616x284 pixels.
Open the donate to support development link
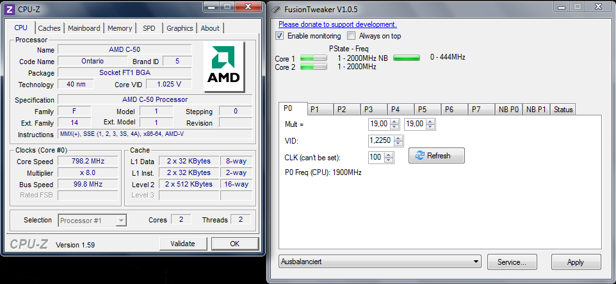pos(337,24)
